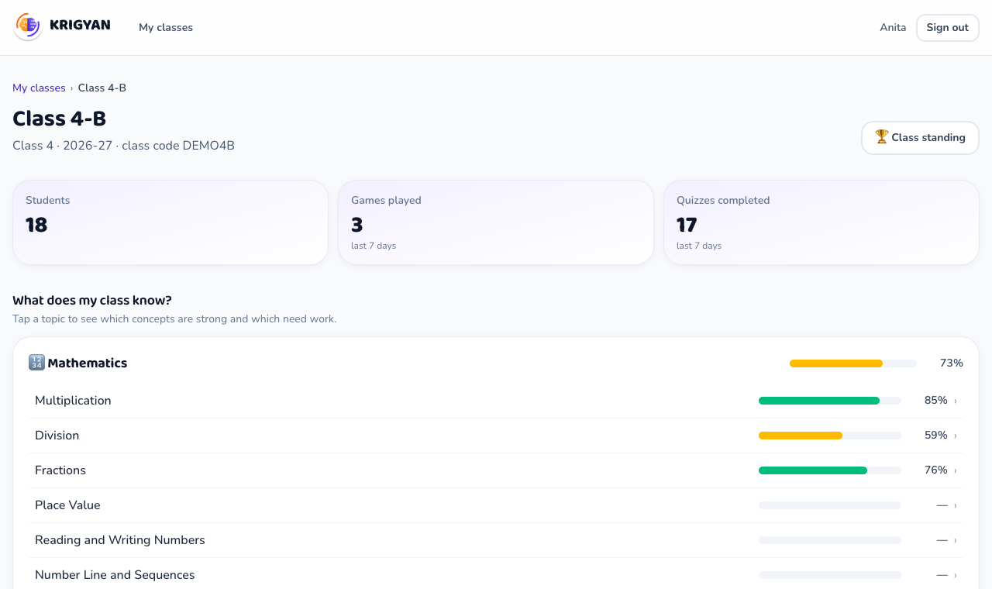Screen dimensions: 992x589
Task: Select Number Line and Sequences topic
Action: coord(115,575)
